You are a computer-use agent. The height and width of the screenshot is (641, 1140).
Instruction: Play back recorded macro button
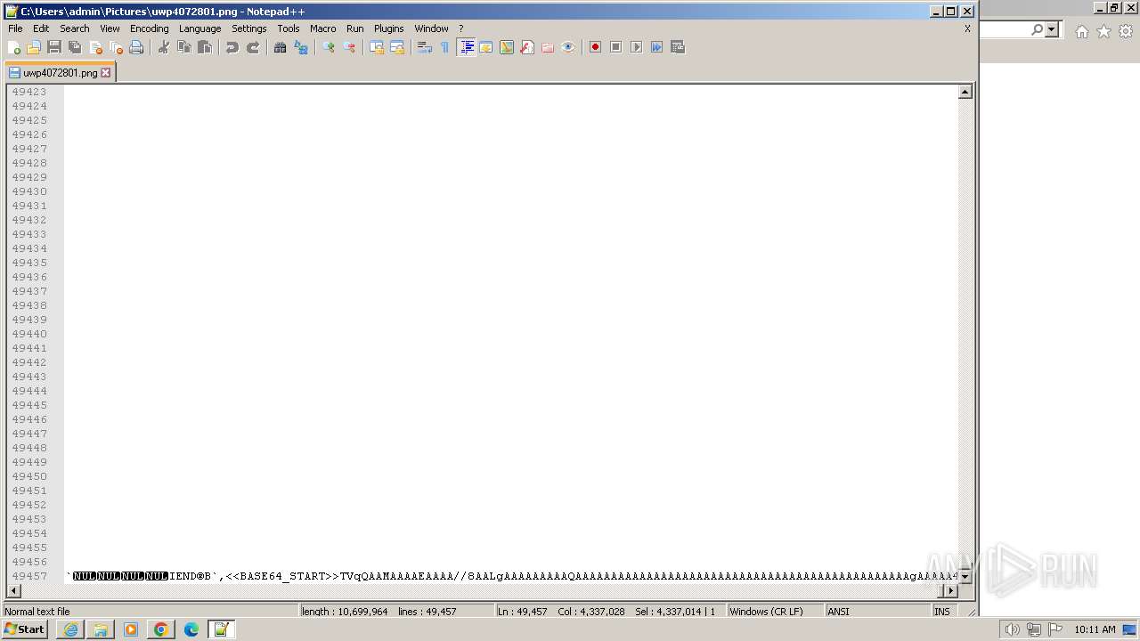point(636,47)
